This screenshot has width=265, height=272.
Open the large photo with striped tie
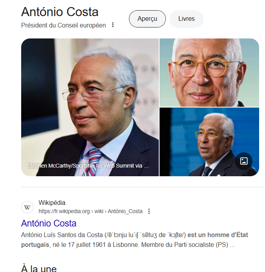tap(90, 107)
